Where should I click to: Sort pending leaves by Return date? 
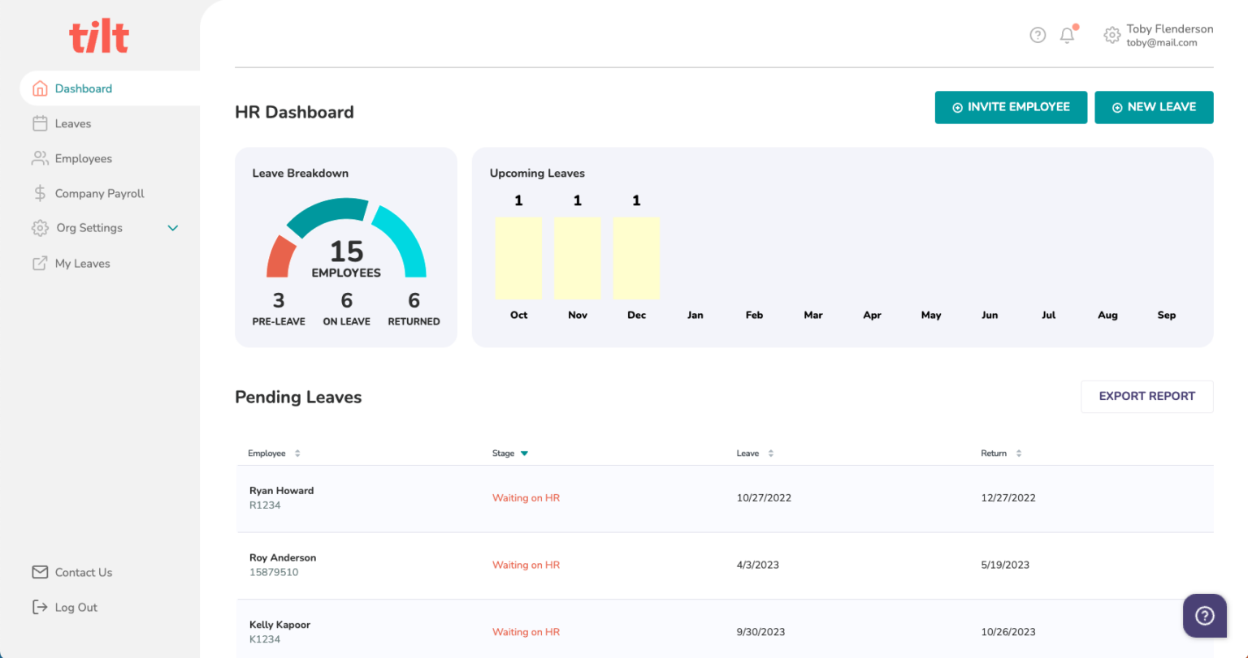click(1020, 453)
